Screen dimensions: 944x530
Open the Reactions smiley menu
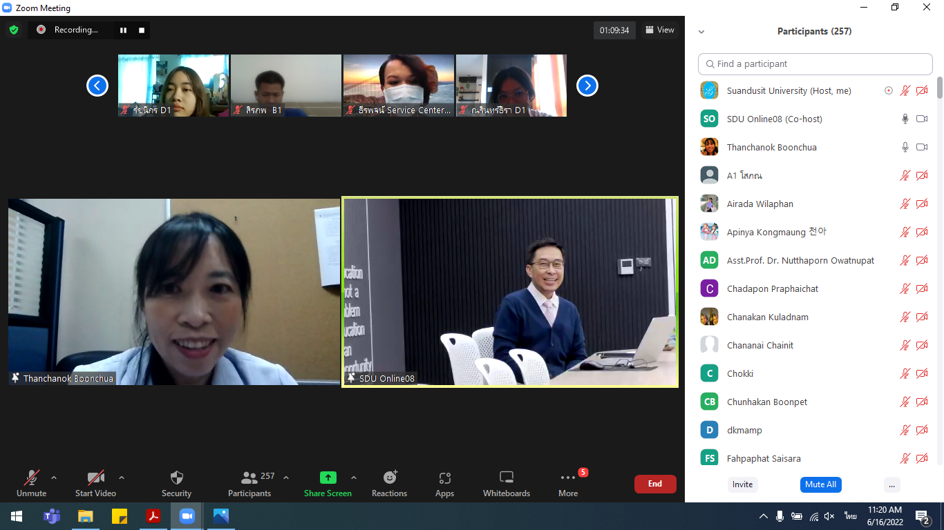[x=390, y=478]
